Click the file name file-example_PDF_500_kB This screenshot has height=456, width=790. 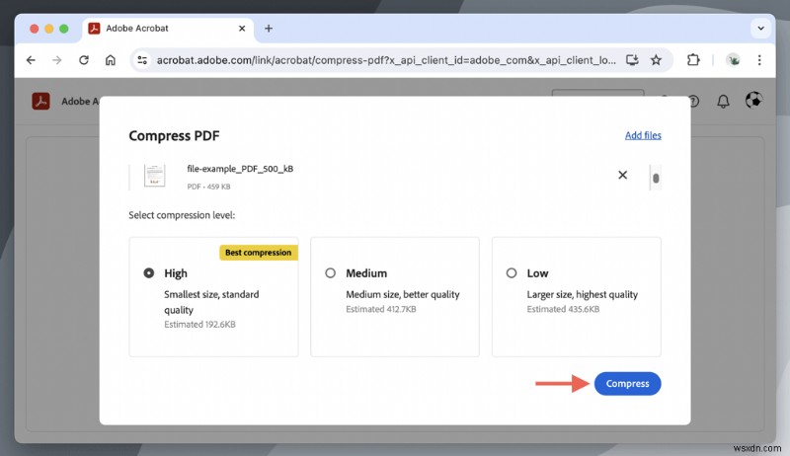click(240, 169)
